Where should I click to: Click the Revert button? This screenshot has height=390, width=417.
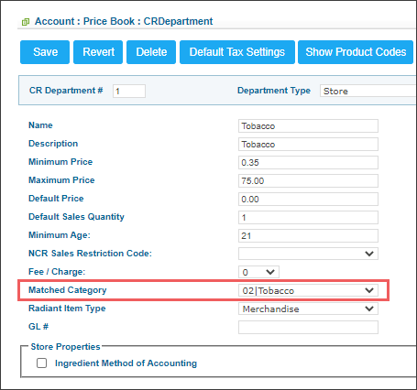[98, 52]
